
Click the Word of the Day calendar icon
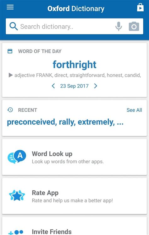point(10,51)
